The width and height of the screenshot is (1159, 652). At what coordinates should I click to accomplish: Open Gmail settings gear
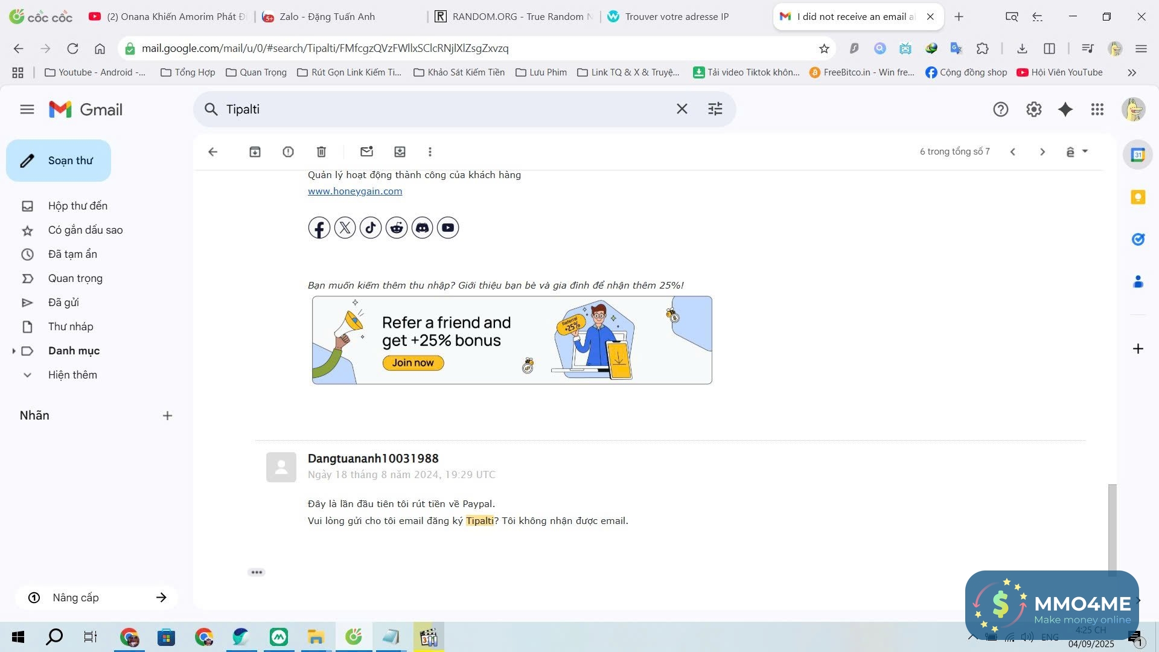point(1033,109)
